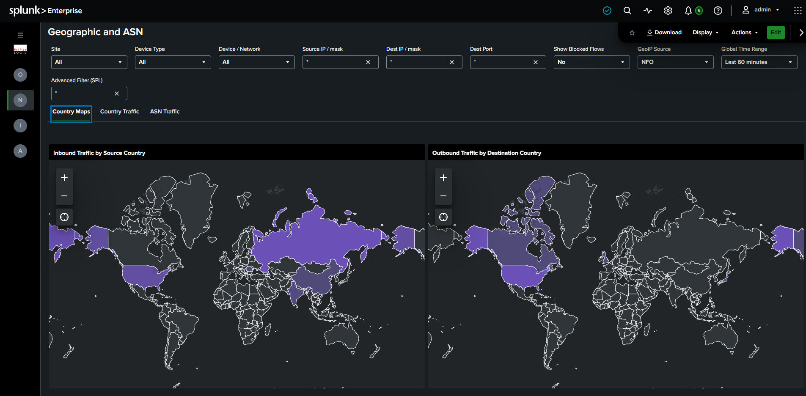The image size is (806, 396).
Task: Toggle the hamburger sidebar menu
Action: point(20,35)
